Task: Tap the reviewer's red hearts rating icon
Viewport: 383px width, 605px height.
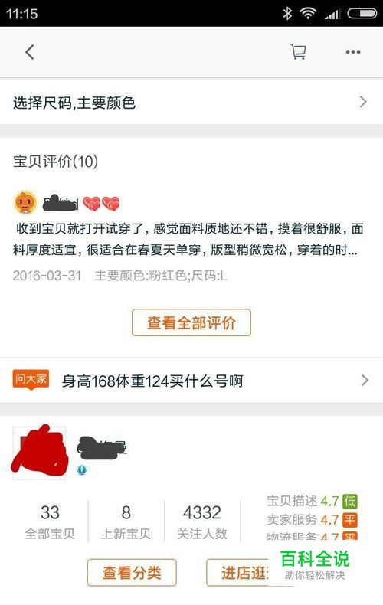Action: point(102,204)
